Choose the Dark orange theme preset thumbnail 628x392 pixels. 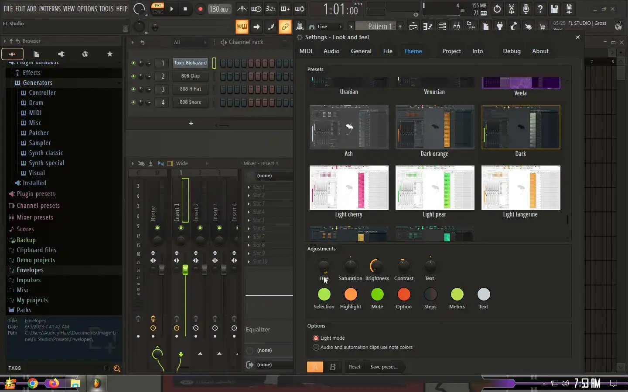(x=435, y=127)
